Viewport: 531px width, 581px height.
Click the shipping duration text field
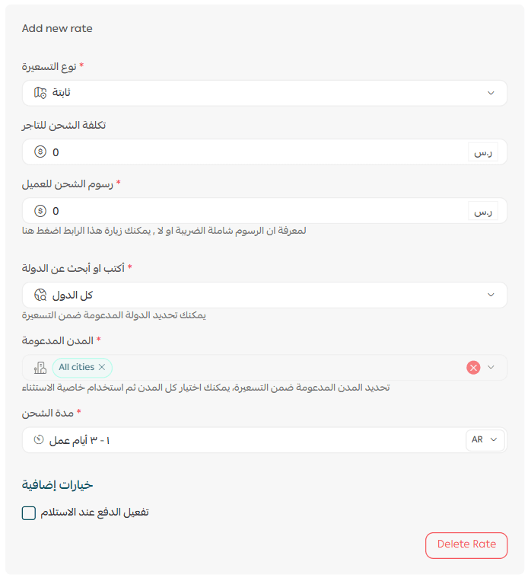click(x=251, y=440)
